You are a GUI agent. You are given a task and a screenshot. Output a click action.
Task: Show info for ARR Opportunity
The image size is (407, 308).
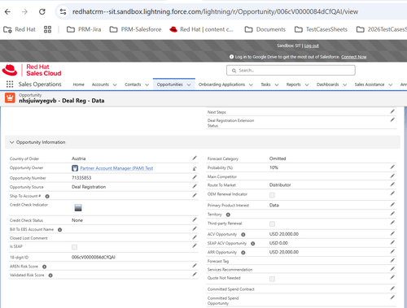point(243,253)
